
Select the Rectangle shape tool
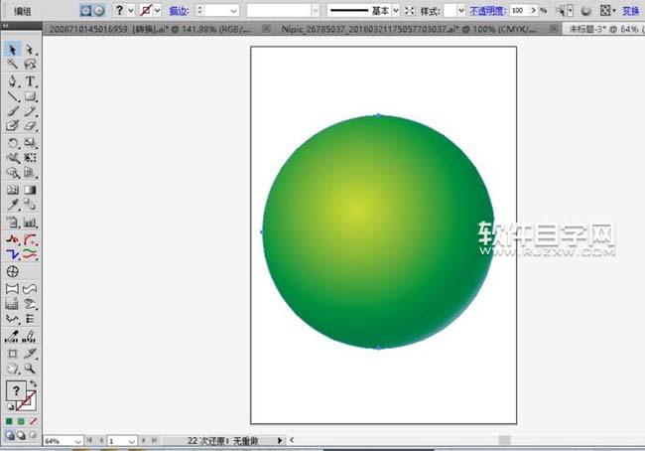(x=30, y=96)
